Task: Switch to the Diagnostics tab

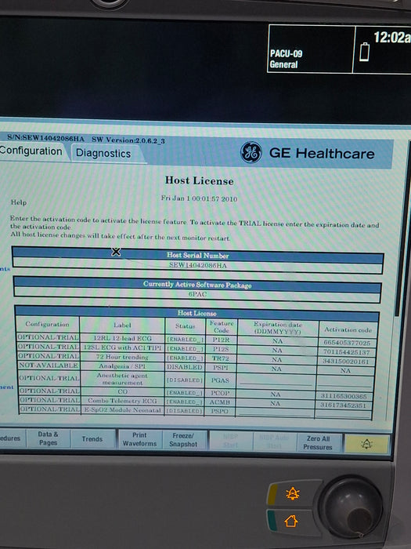Action: tap(103, 154)
